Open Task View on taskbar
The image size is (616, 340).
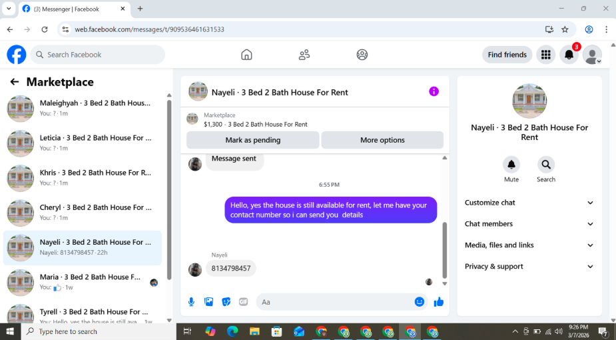pyautogui.click(x=187, y=331)
